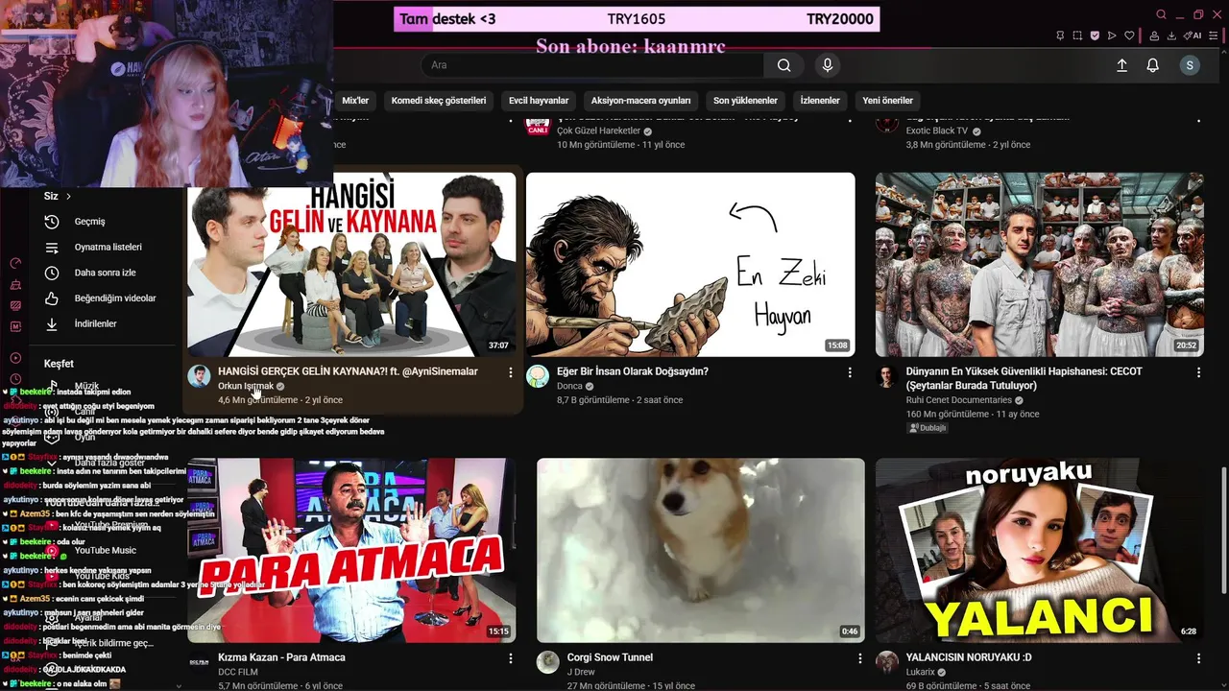Screen dimensions: 1229x691
Task: Open three-dot menu for Eğer Bir İnsan video
Action: [x=850, y=372]
